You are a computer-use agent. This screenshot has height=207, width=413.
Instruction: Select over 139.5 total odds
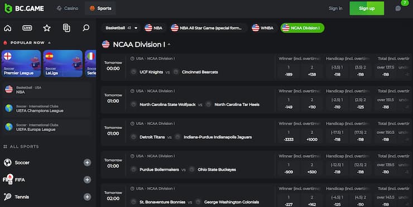coord(386,169)
